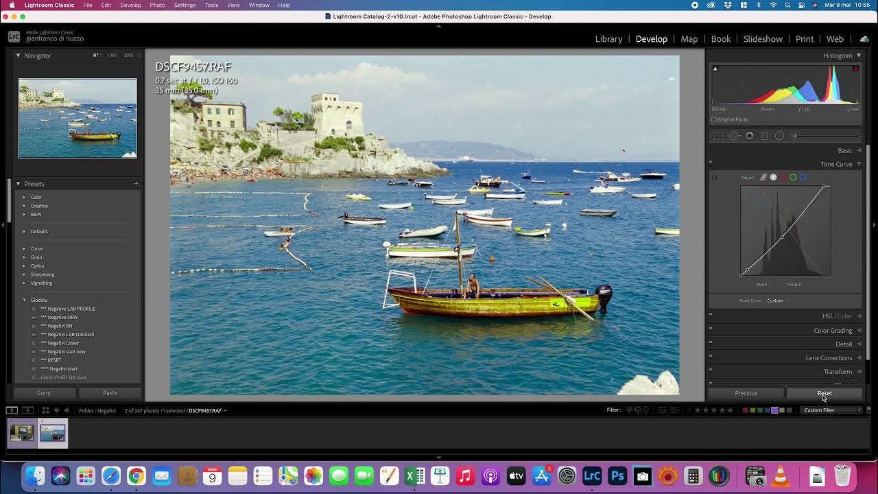This screenshot has height=494, width=878.
Task: Open grid view from filmstrip bar
Action: 45,410
